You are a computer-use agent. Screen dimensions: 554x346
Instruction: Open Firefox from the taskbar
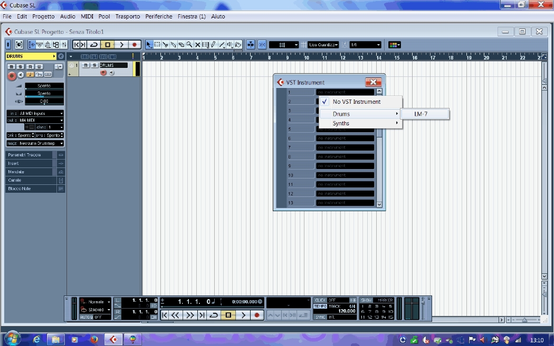[x=94, y=340]
